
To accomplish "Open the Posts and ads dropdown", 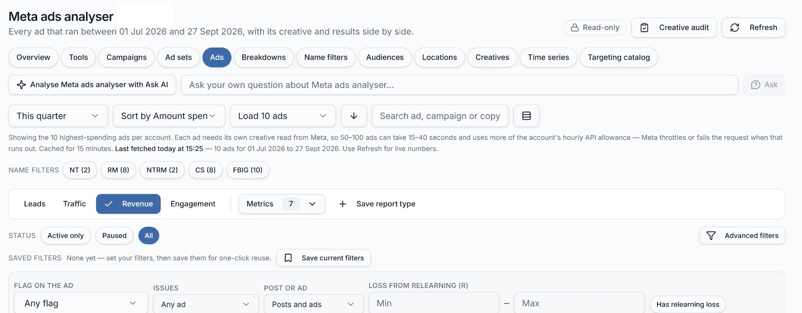I will pos(314,304).
